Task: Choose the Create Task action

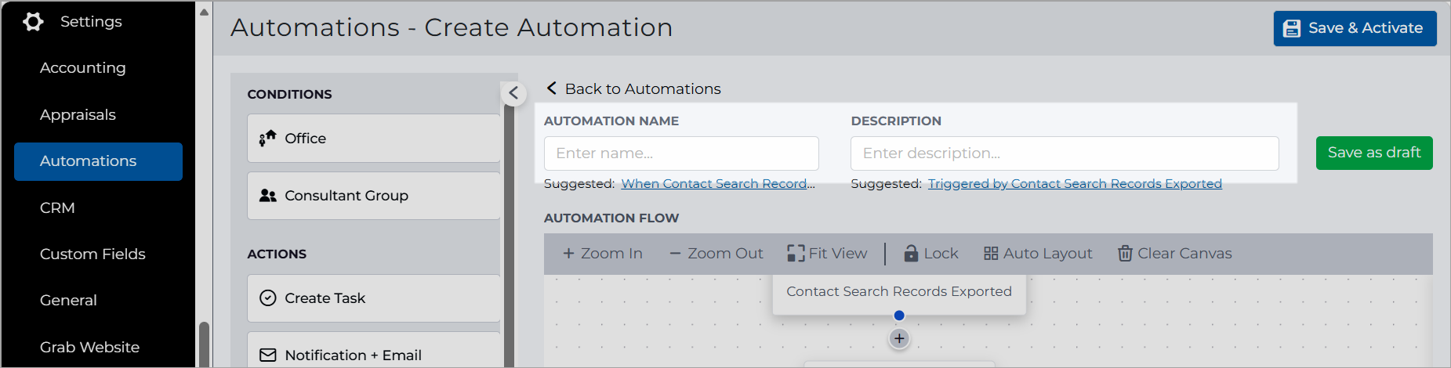Action: click(374, 298)
